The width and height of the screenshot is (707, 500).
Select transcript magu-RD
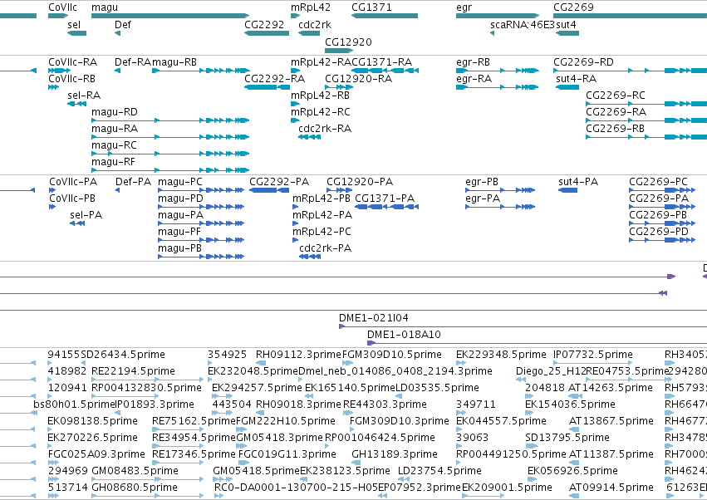(115, 112)
